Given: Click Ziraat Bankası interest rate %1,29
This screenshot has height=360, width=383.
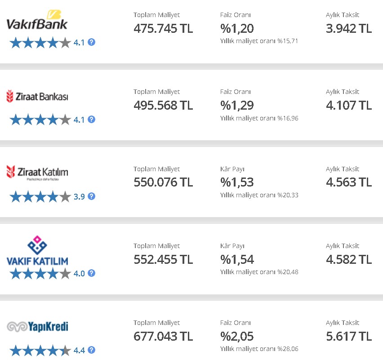Looking at the screenshot, I should [237, 105].
